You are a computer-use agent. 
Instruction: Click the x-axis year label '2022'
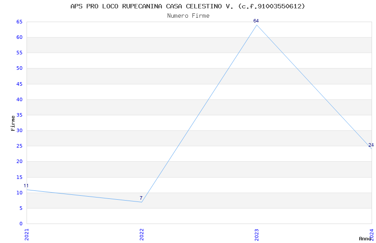click(142, 234)
